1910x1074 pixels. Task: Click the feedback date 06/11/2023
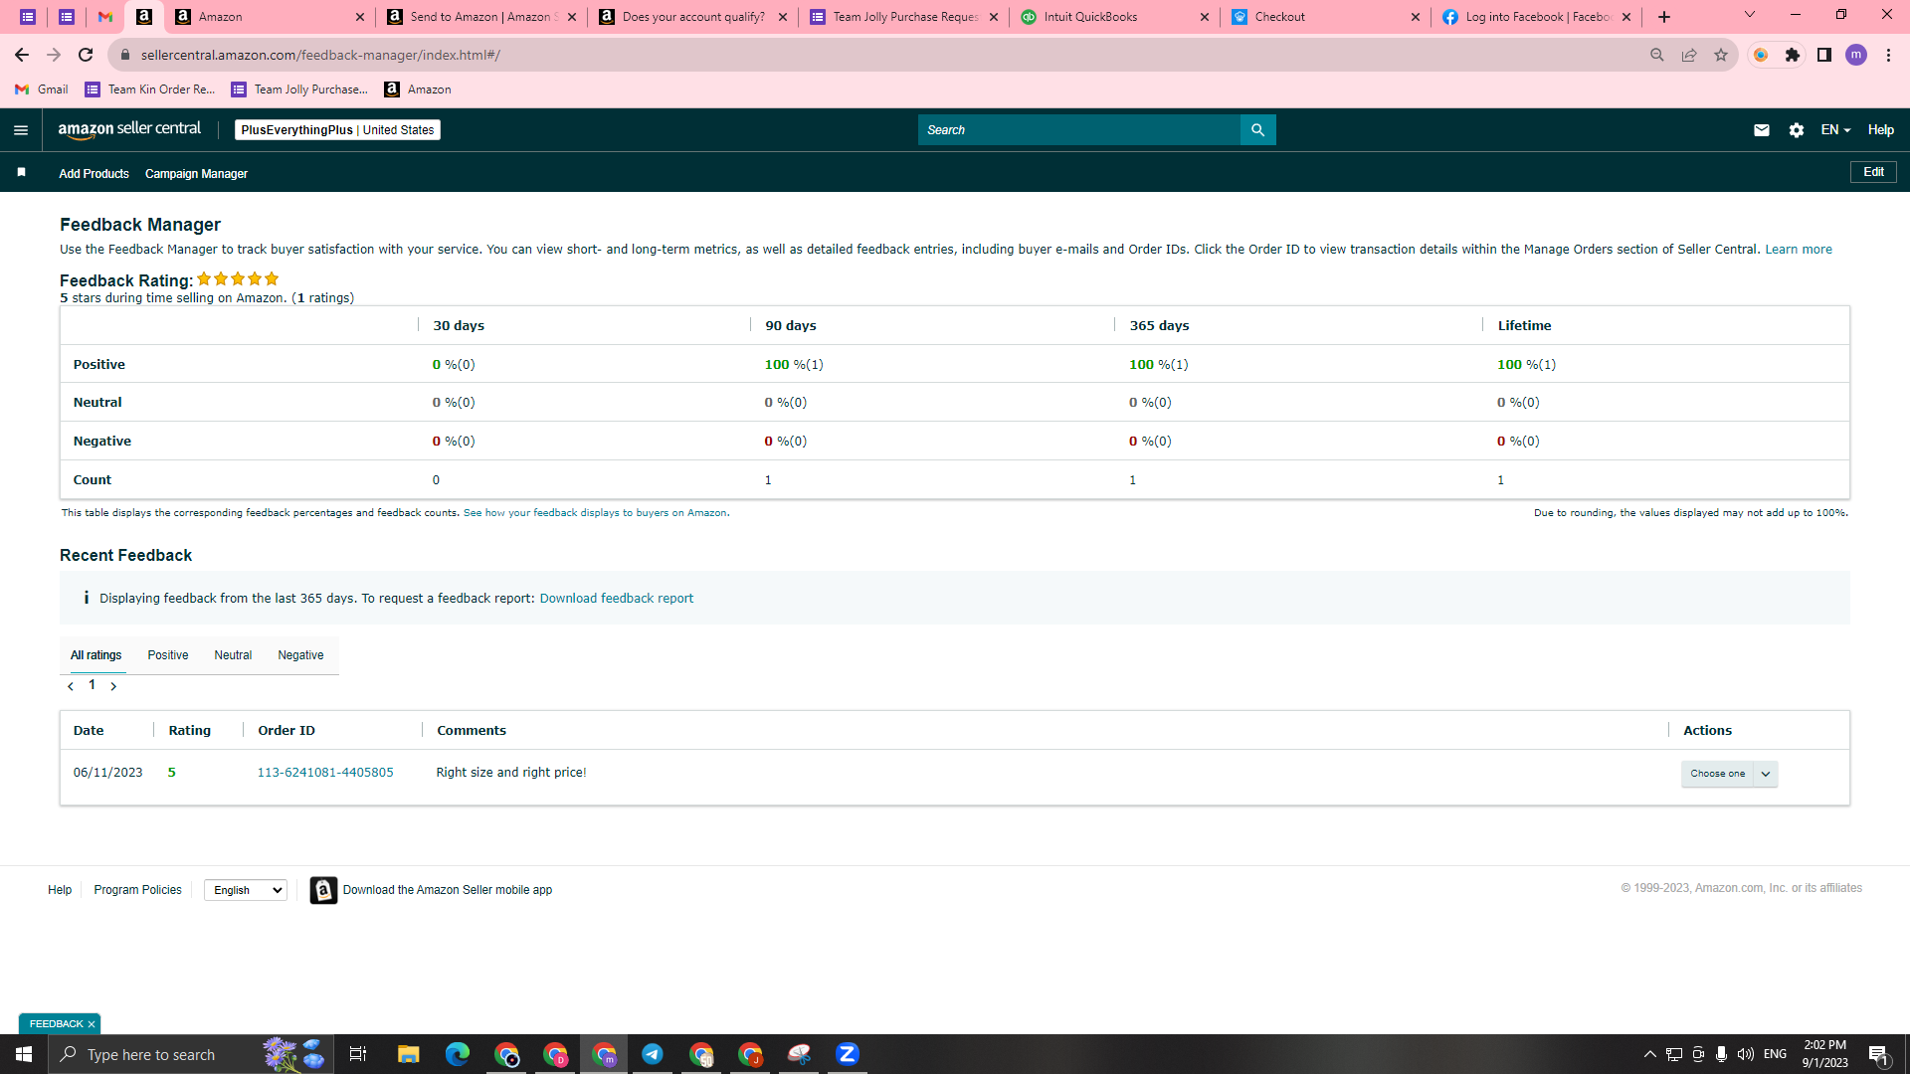click(107, 773)
